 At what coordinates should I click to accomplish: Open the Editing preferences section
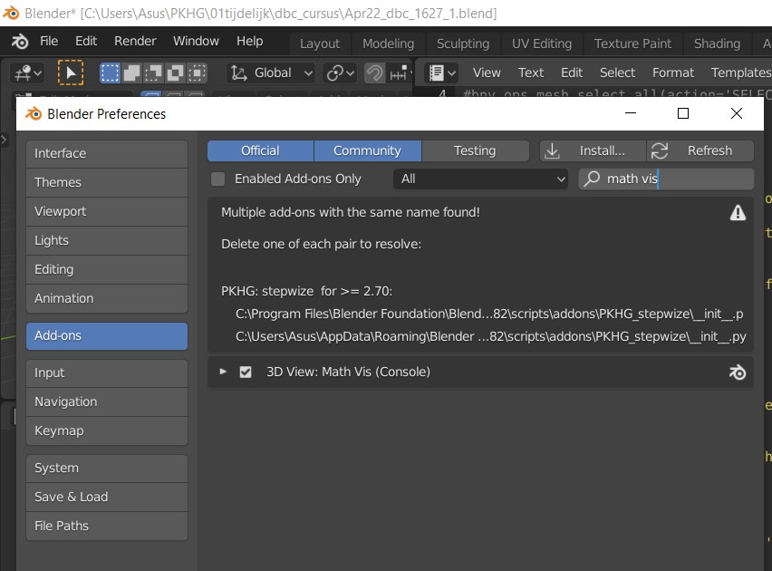[x=107, y=270]
